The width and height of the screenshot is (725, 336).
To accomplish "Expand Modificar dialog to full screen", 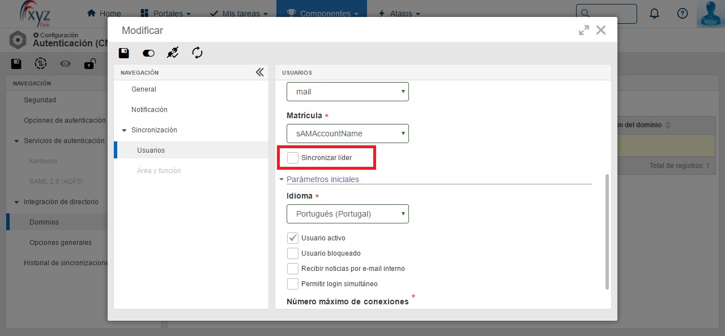I will [x=584, y=31].
